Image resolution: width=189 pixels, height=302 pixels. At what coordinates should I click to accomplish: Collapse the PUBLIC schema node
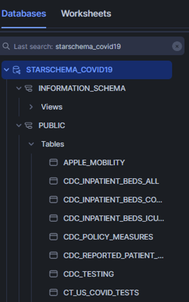coord(19,125)
